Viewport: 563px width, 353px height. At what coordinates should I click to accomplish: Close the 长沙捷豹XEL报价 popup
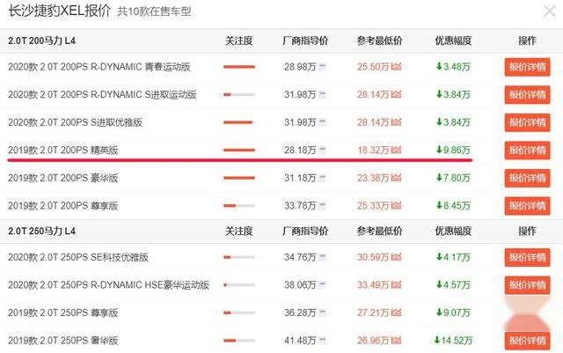coord(549,11)
